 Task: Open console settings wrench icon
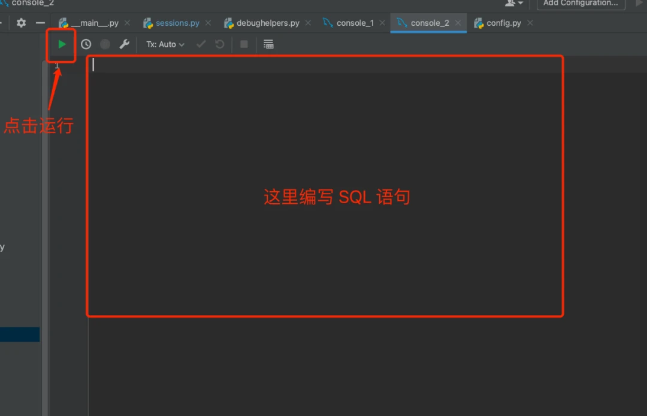pos(124,44)
